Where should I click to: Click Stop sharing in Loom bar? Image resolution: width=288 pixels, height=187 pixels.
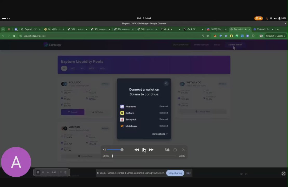[x=175, y=173]
